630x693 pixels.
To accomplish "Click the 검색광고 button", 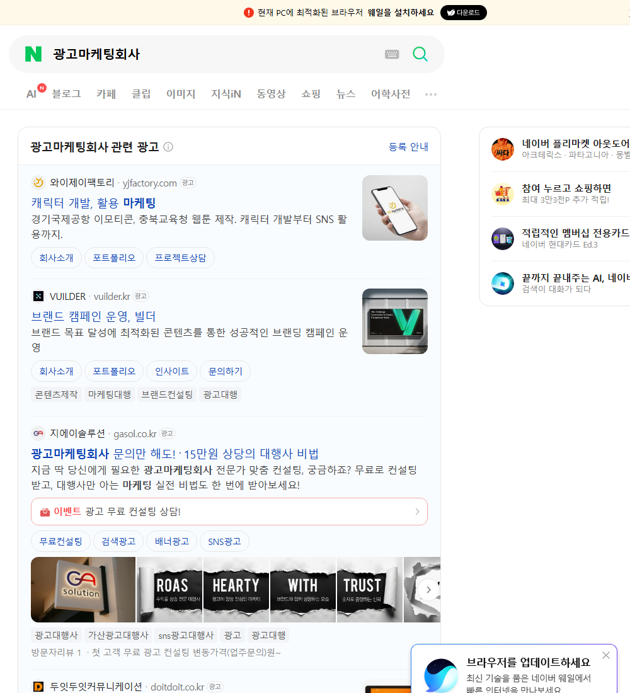I will pos(118,541).
